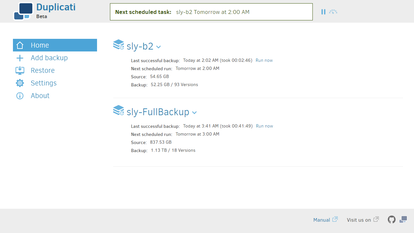Pause the scheduler with pause icon
This screenshot has height=233, width=414.
(x=323, y=12)
